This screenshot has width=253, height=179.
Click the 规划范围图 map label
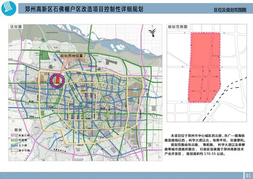click(177, 27)
